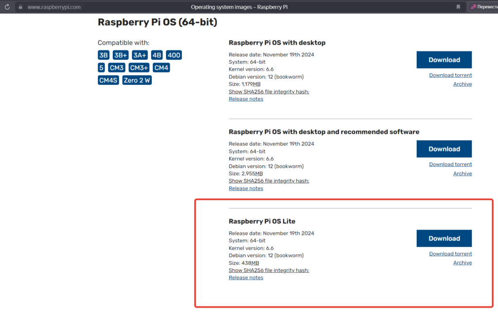Viewport: 498px width, 313px height.
Task: Open Archive link for OS with desktop
Action: click(x=462, y=84)
